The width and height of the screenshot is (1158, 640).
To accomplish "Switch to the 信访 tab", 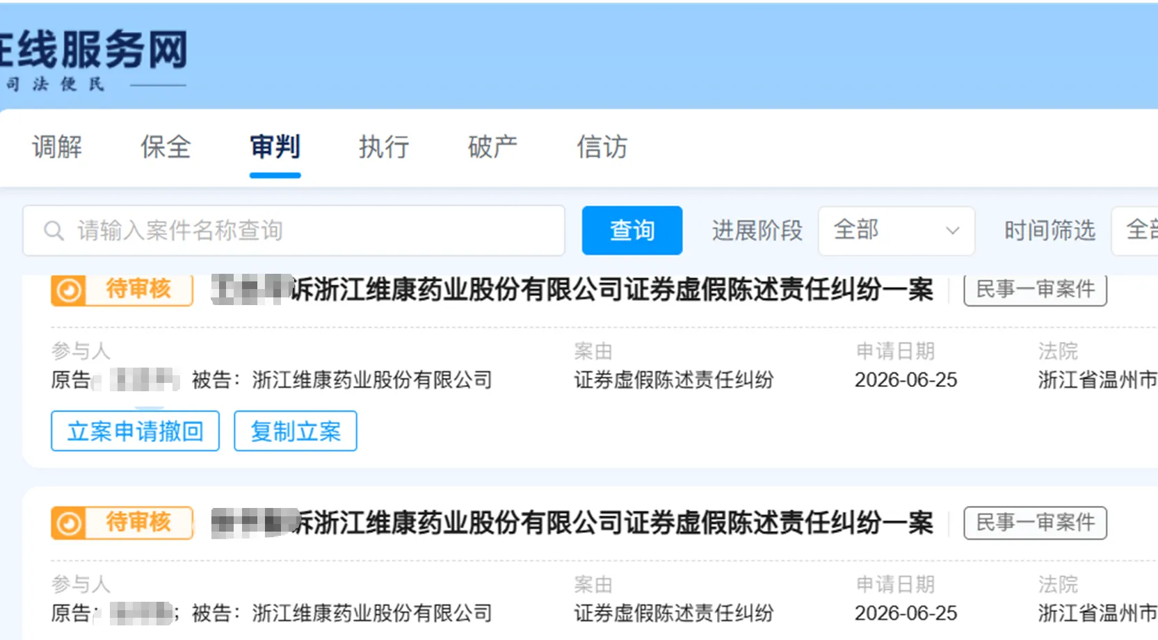I will 602,147.
